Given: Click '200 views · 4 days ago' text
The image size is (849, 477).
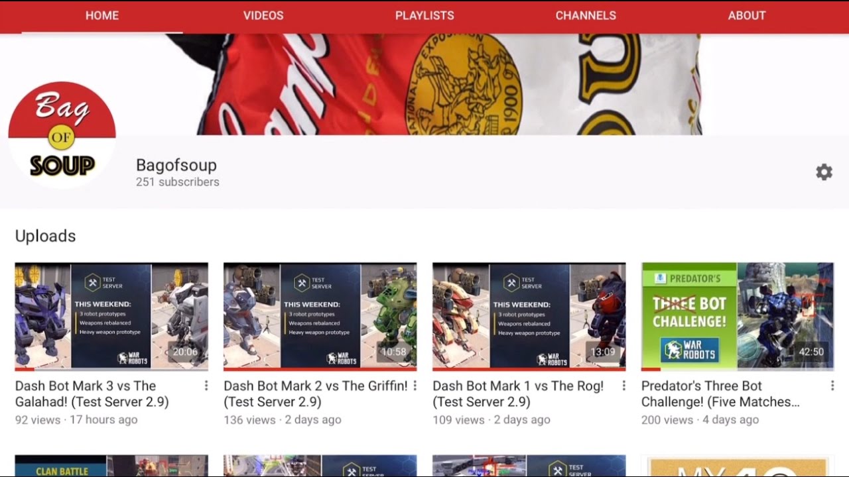Looking at the screenshot, I should [x=700, y=419].
